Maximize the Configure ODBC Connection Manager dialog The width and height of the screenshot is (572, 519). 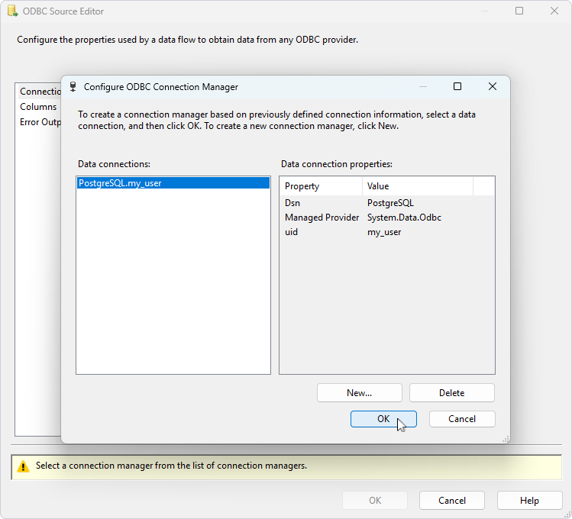(x=457, y=87)
